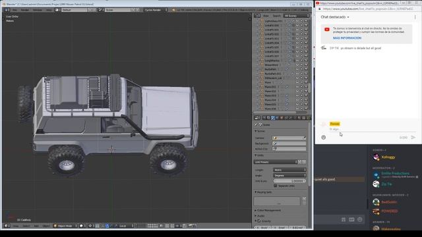Switch to the World properties tab
Screen dimensions: 422x237
pos(277,118)
